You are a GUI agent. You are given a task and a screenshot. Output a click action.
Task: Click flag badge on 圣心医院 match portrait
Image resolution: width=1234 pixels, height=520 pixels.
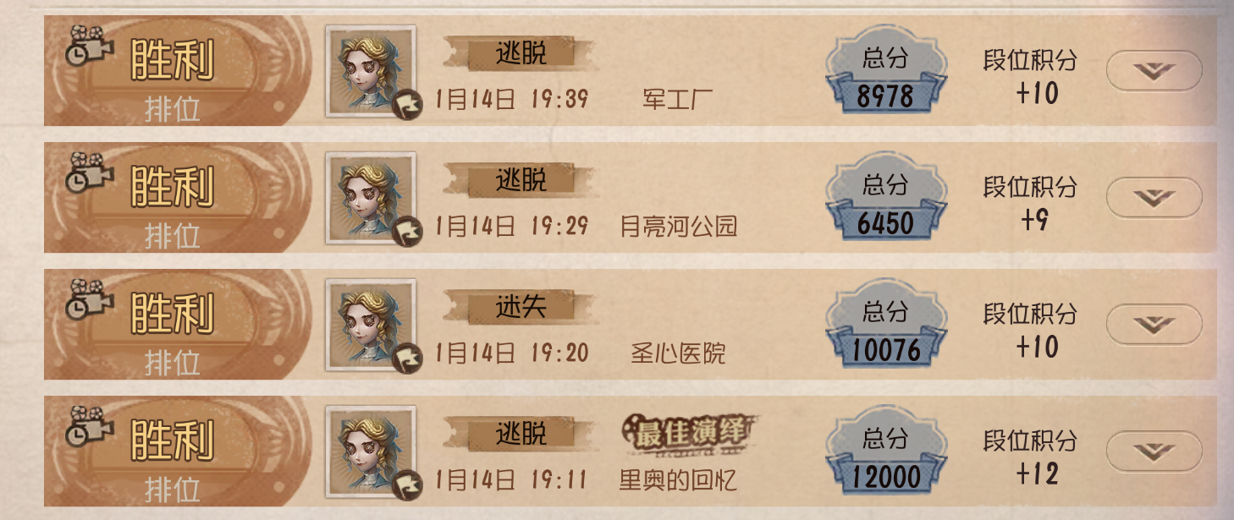coord(408,359)
